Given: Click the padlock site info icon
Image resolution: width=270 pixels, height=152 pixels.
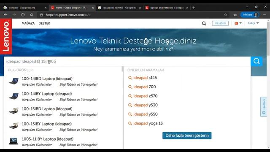Looking at the screenshot, I should [41, 15].
